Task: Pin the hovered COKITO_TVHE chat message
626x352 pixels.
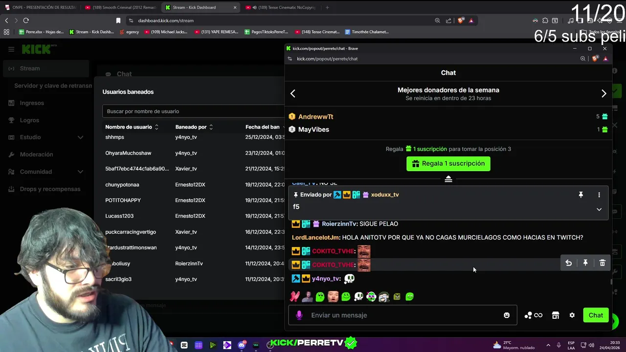Action: click(585, 263)
